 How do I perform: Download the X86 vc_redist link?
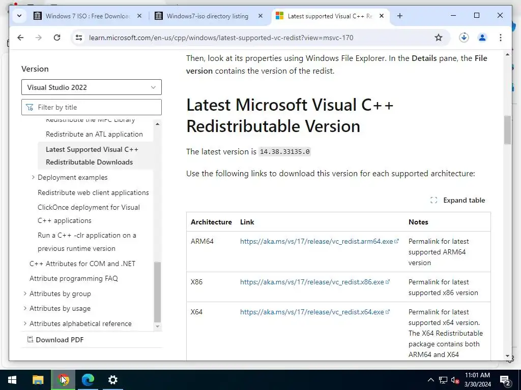click(314, 282)
